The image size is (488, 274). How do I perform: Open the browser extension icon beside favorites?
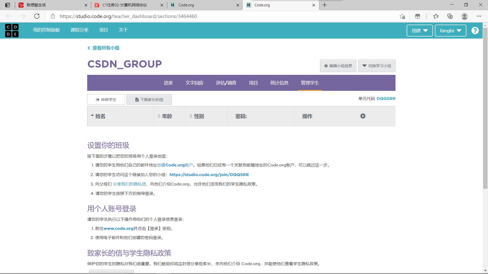click(x=417, y=16)
